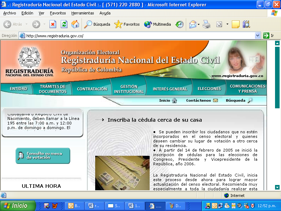281x211 pixels.
Task: Click the ULTIMA HORA heading
Action: click(x=41, y=186)
